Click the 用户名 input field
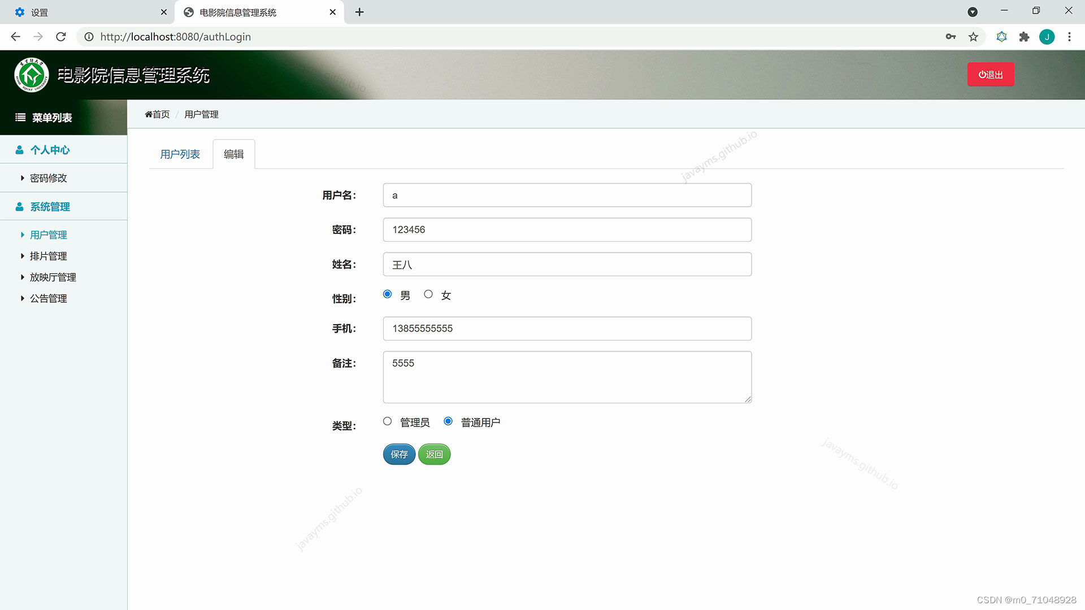1085x610 pixels. 567,195
